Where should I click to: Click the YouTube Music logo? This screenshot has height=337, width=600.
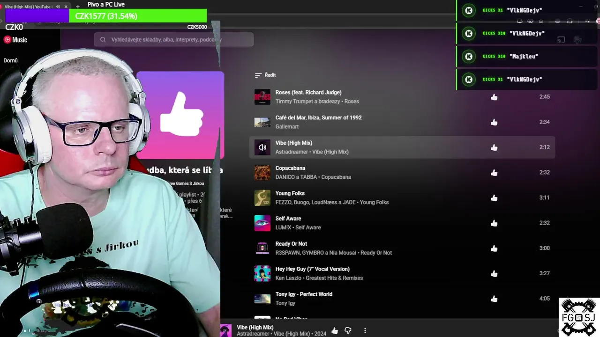[x=15, y=40]
